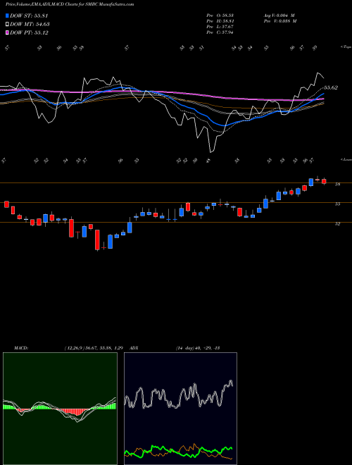Click the 58 price axis label
The height and width of the screenshot is (465, 352).
[337, 185]
